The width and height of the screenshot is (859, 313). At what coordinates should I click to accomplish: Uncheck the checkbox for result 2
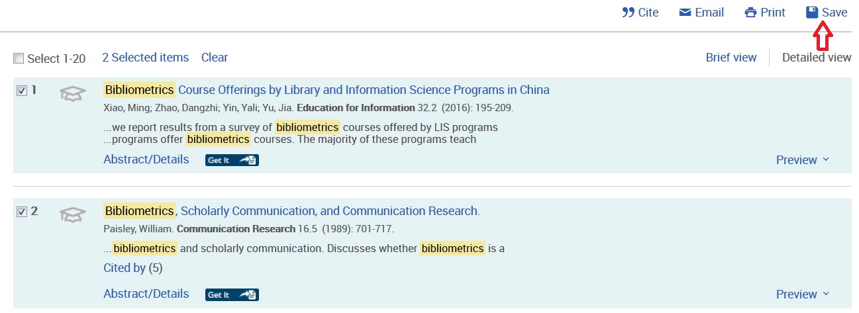pos(21,212)
